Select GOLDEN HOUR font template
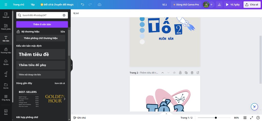The width and height of the screenshot is (262, 121). coord(55,98)
